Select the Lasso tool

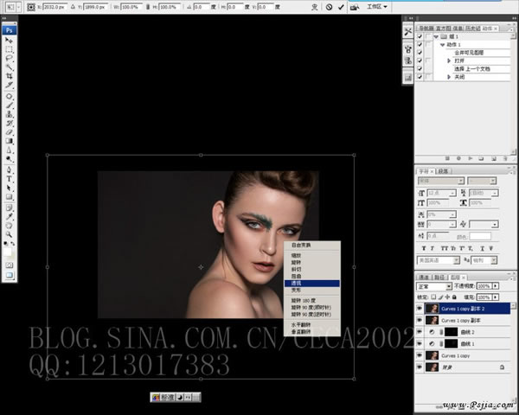tap(9, 58)
